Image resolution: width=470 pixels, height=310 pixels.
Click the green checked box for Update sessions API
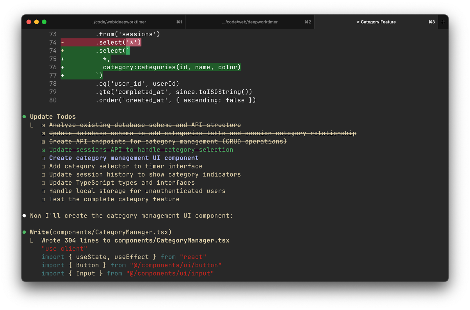click(43, 150)
